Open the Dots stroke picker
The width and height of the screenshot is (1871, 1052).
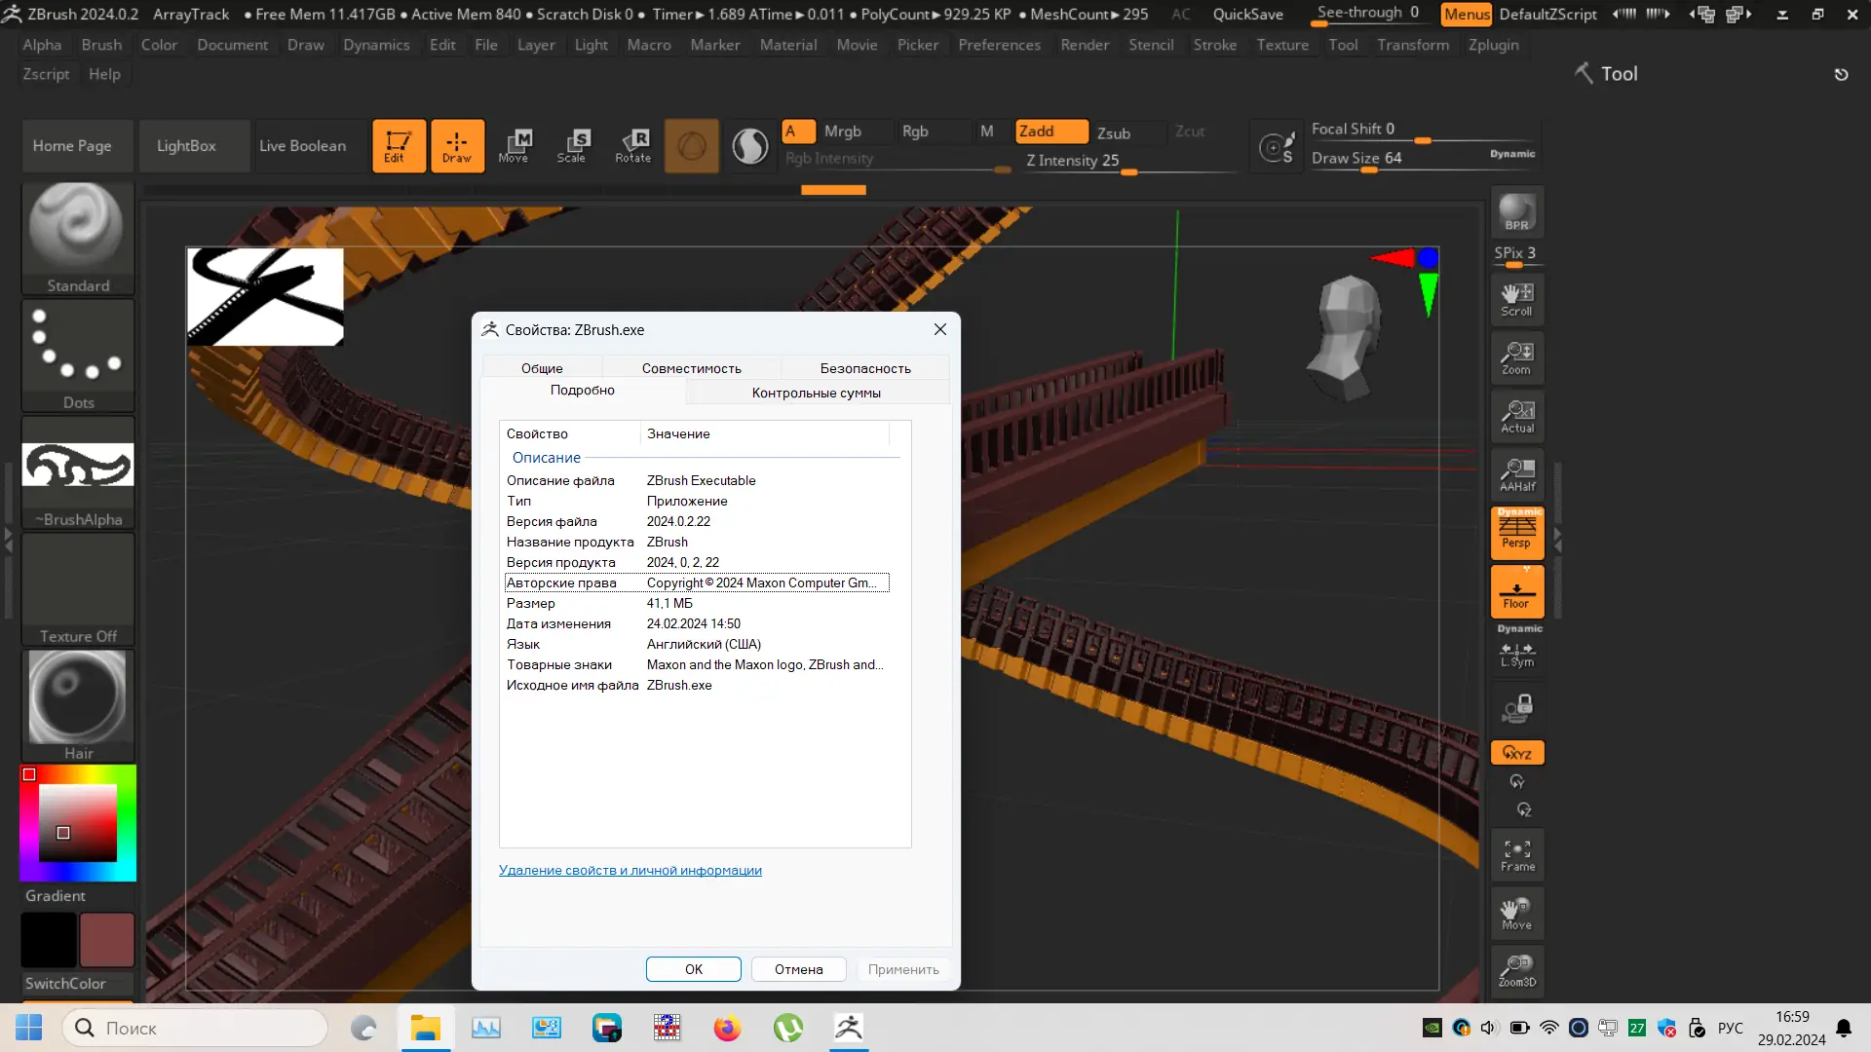77,355
